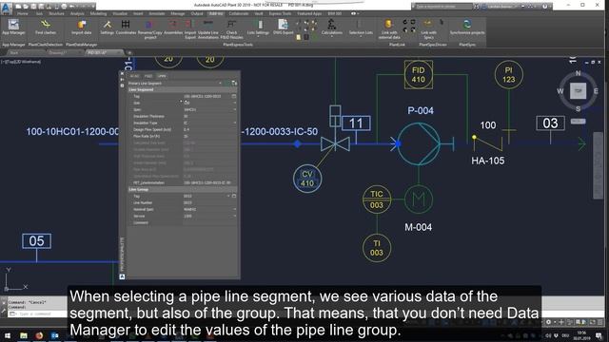The image size is (609, 342).
Task: Click the 05 tag box
Action: 36,240
